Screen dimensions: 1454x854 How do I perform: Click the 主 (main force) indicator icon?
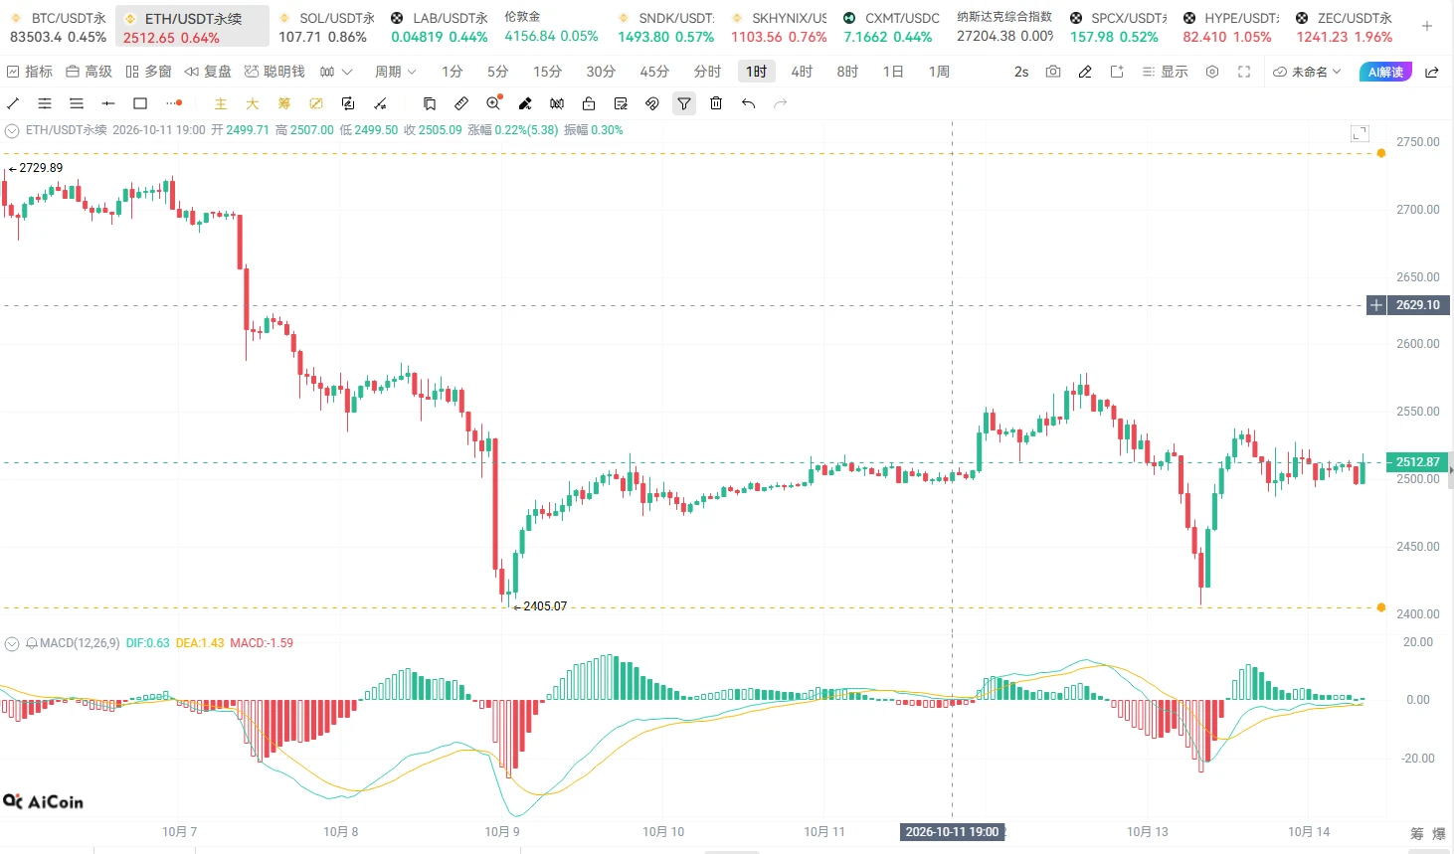(x=221, y=103)
